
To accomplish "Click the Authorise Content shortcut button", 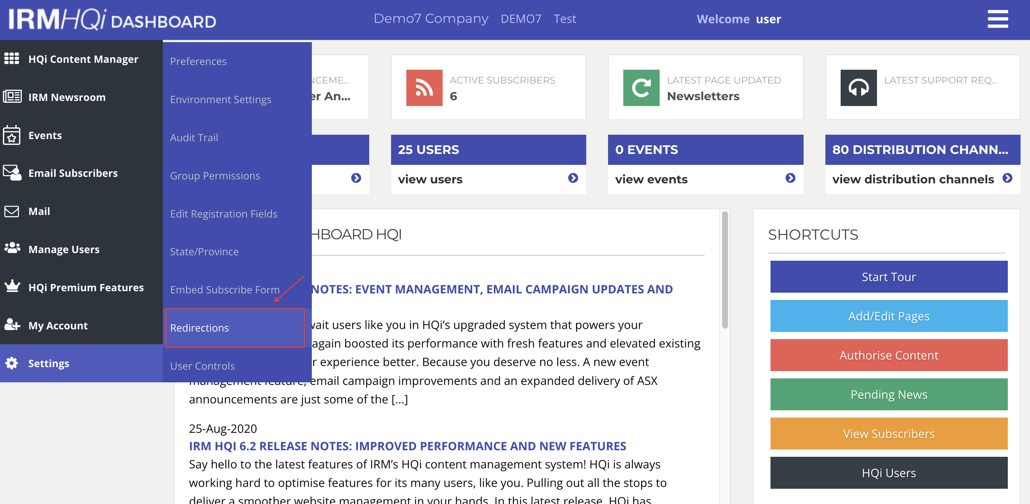I will [889, 355].
